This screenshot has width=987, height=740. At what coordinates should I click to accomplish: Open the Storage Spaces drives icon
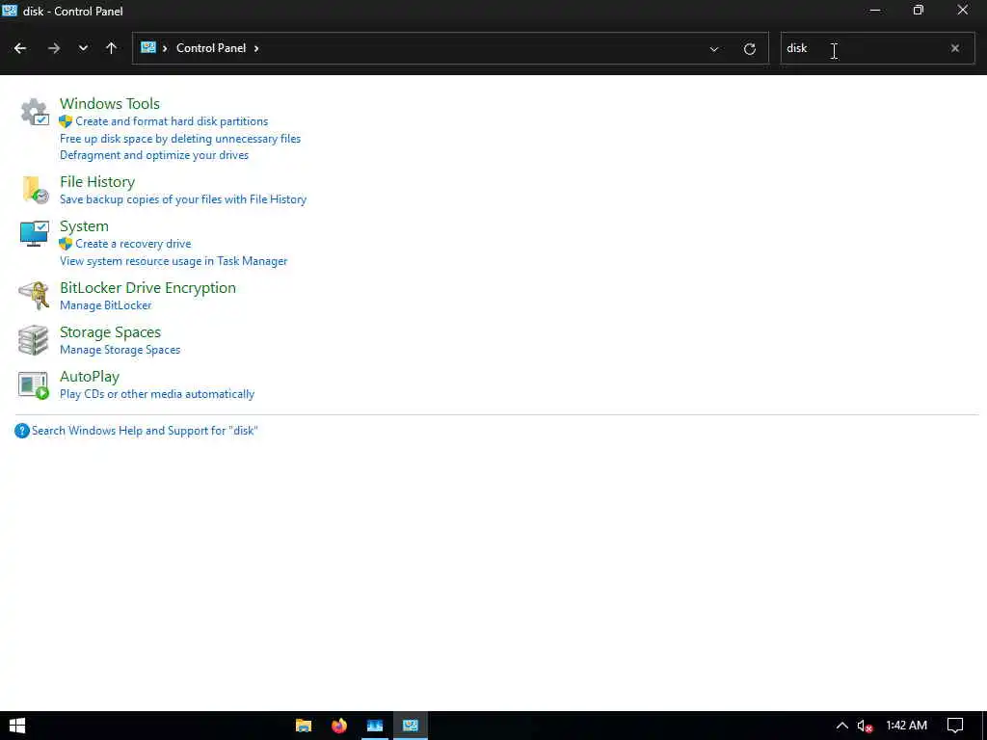coord(34,340)
